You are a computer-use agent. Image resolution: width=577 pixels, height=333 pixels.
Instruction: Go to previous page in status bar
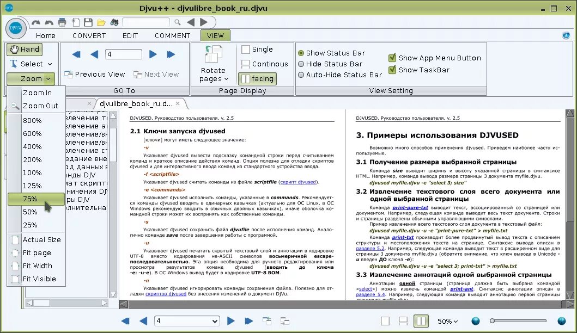point(143,321)
